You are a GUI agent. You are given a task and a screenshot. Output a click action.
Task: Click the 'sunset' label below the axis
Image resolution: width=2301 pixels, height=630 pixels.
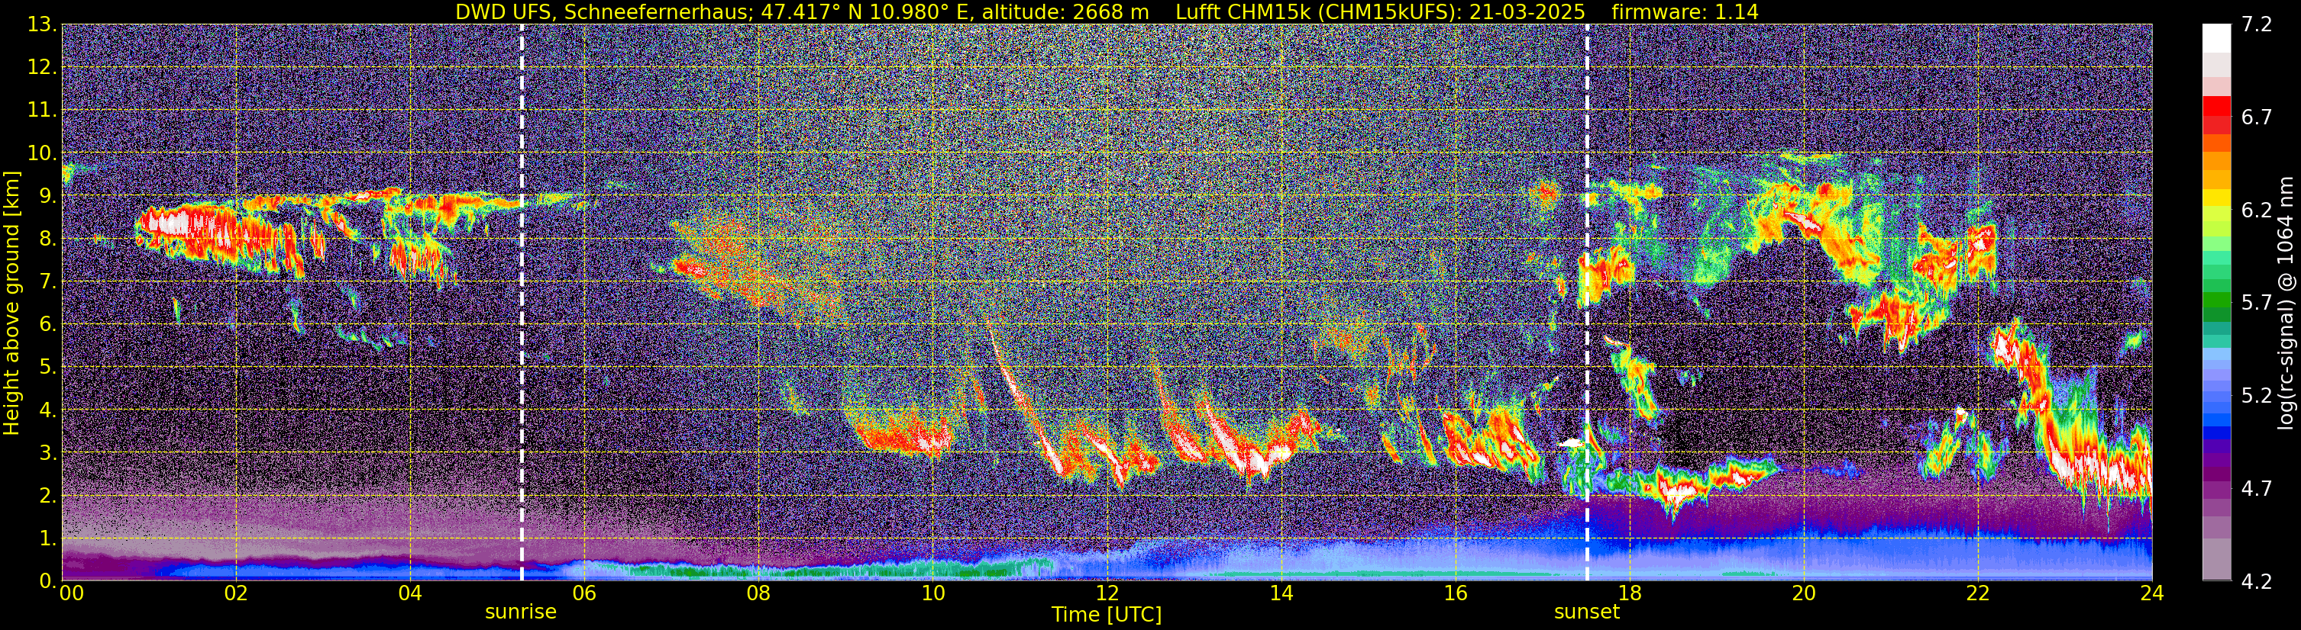point(1586,612)
